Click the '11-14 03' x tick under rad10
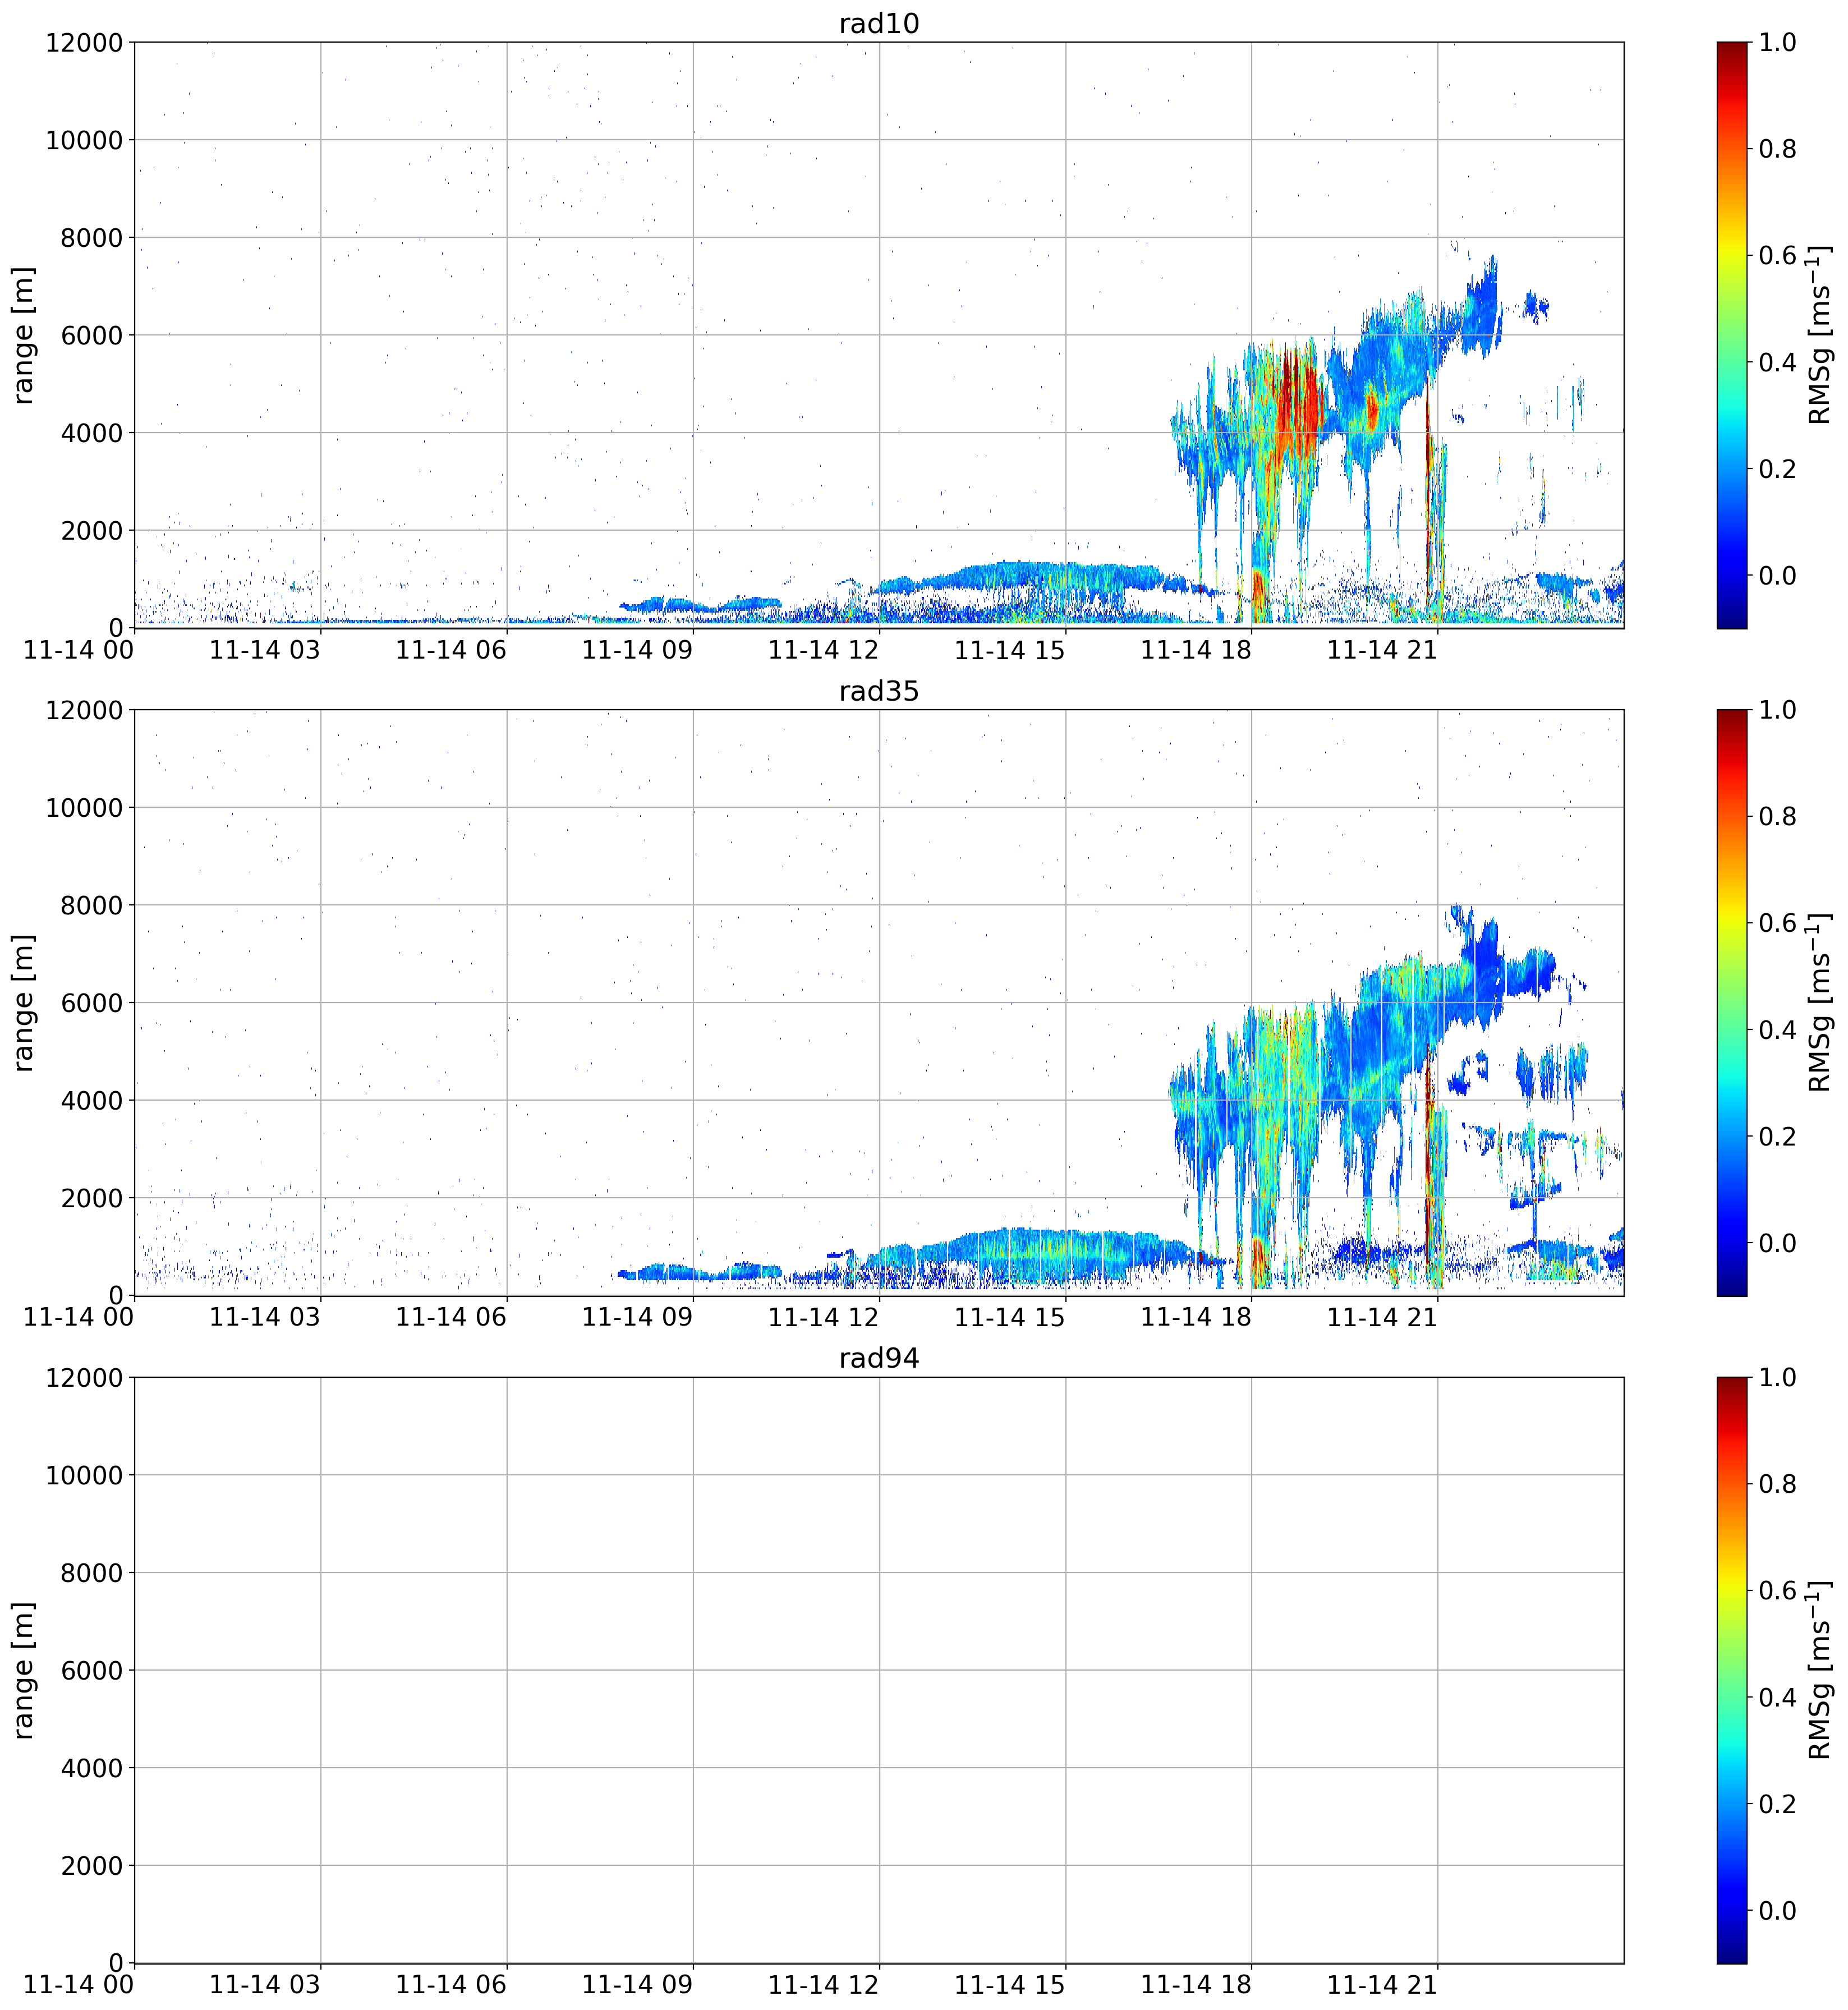 (265, 650)
